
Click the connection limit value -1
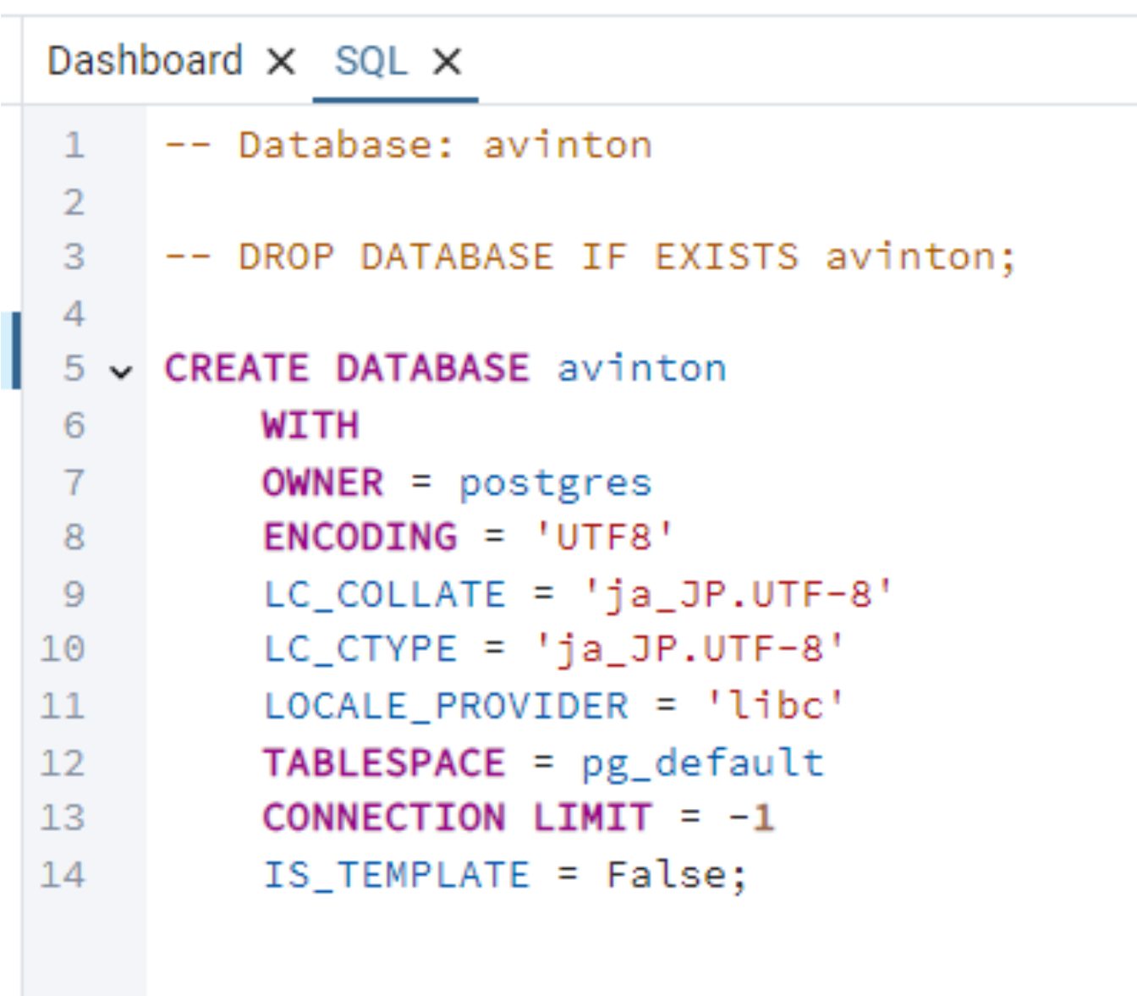[x=750, y=817]
